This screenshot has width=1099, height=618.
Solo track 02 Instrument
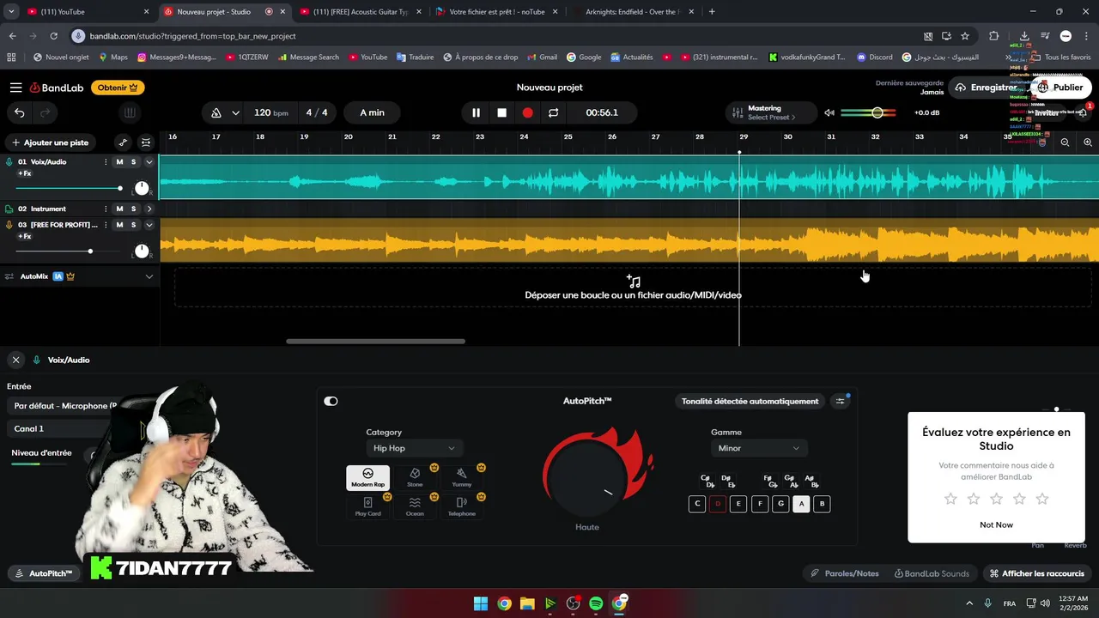coord(133,209)
